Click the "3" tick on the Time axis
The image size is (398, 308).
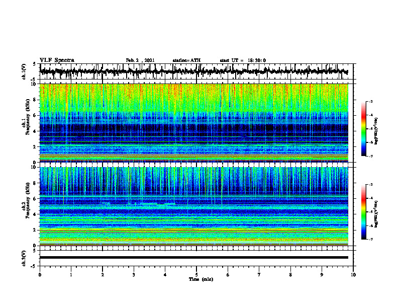(x=134, y=275)
